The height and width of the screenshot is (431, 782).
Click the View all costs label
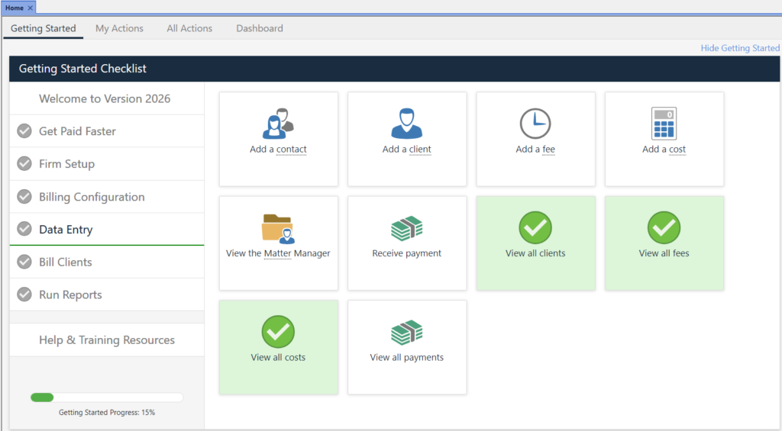click(x=278, y=357)
